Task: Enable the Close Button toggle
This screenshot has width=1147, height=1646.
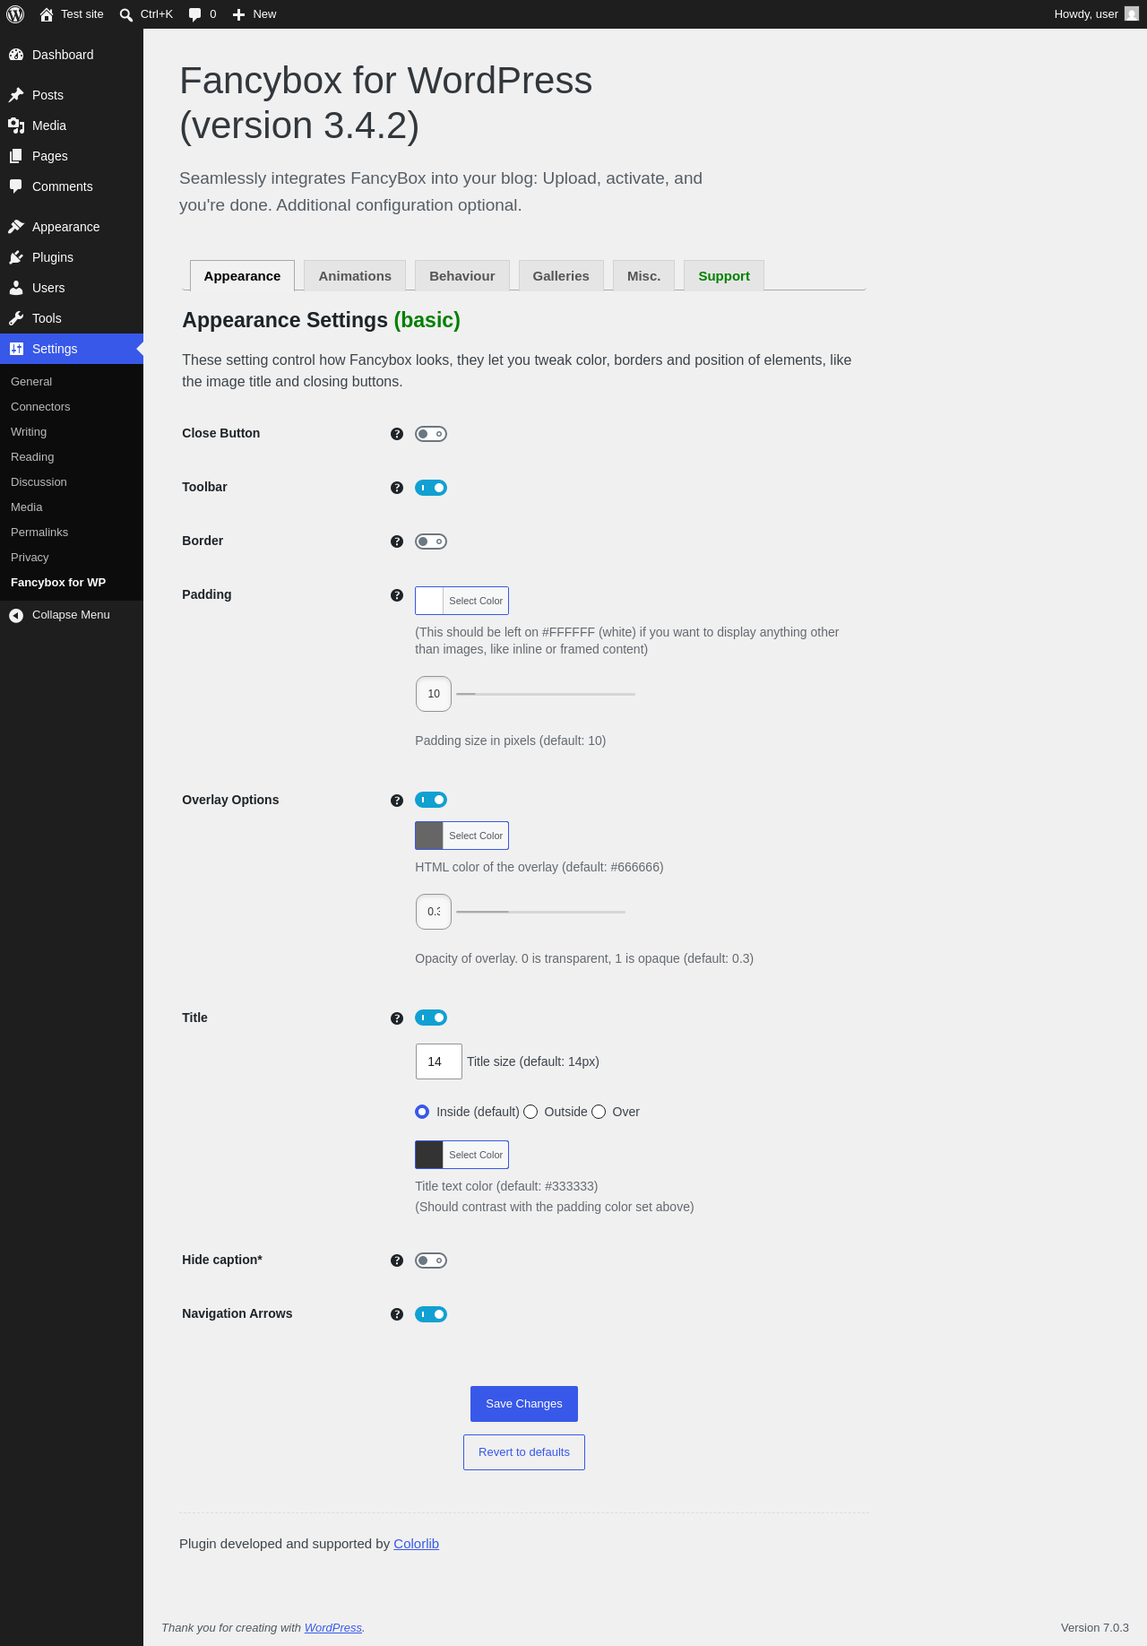Action: click(431, 434)
